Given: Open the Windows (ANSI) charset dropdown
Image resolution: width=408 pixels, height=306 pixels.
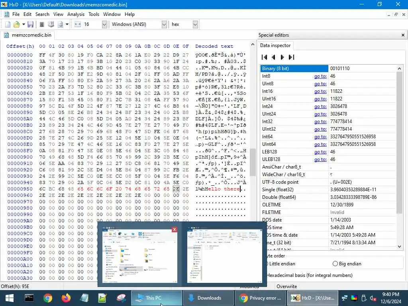Looking at the screenshot, I should tap(164, 24).
